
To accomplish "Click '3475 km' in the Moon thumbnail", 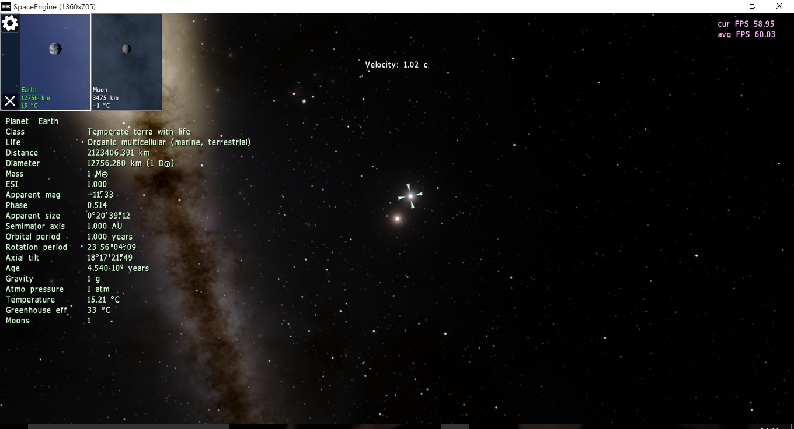I will pos(106,98).
